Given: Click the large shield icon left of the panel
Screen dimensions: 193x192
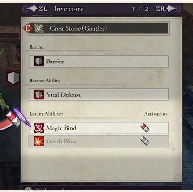Looking at the screenshot, I should (14, 78).
